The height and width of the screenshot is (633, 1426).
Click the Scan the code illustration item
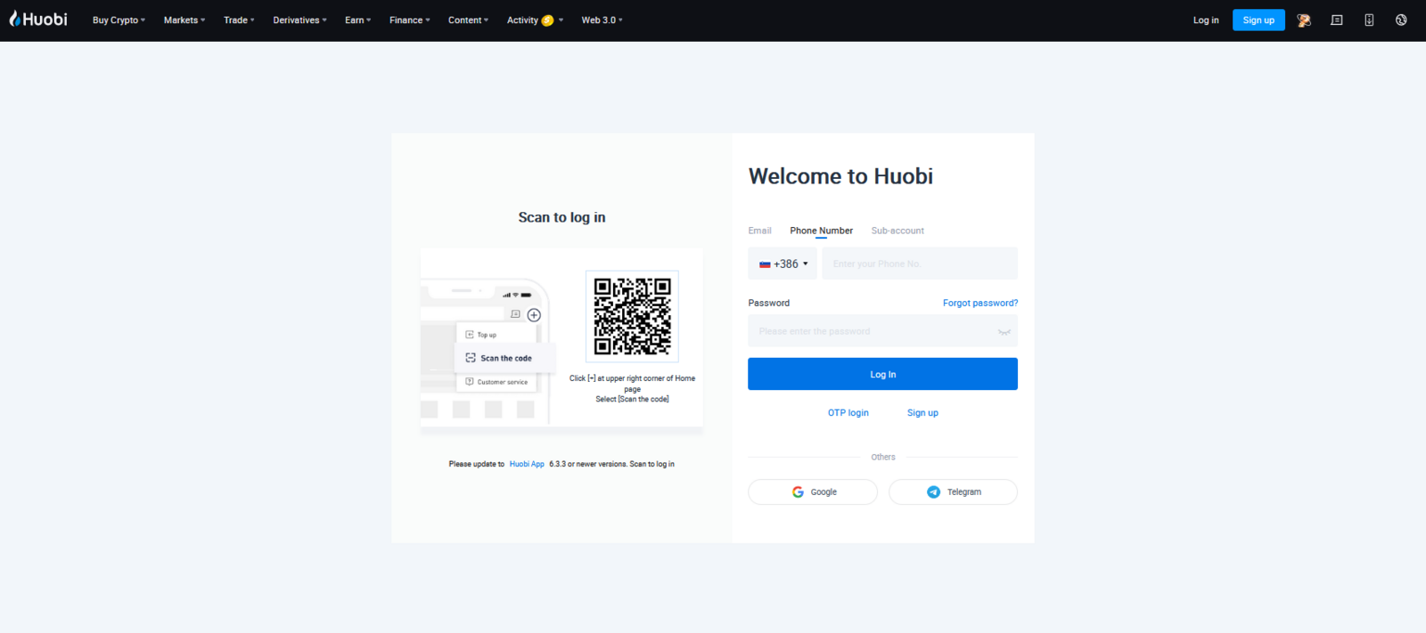[x=504, y=358]
